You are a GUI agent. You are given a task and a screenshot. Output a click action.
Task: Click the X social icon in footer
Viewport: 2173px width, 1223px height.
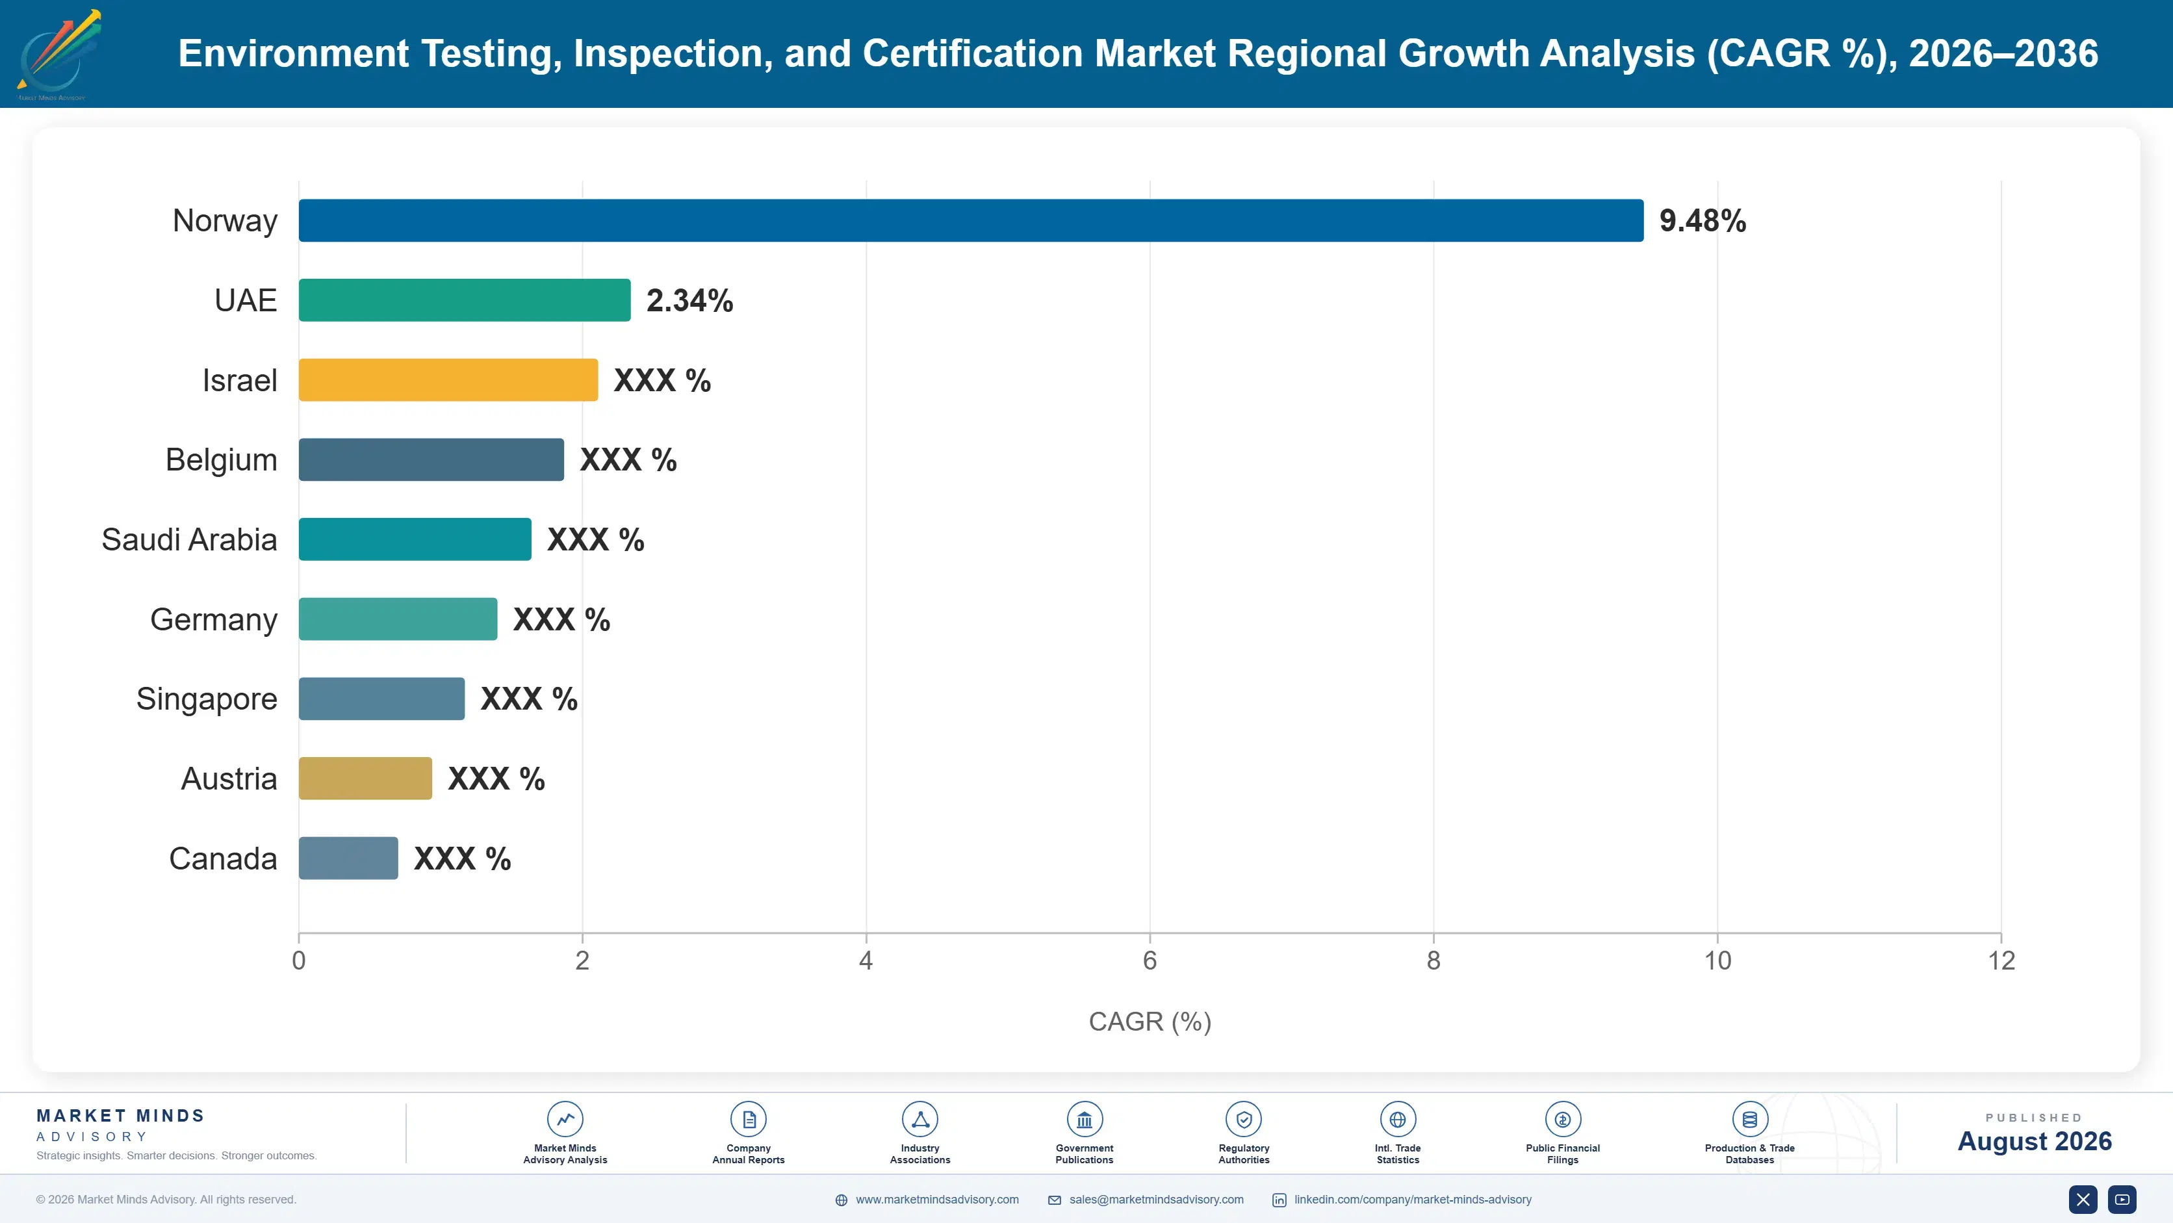(x=2083, y=1200)
